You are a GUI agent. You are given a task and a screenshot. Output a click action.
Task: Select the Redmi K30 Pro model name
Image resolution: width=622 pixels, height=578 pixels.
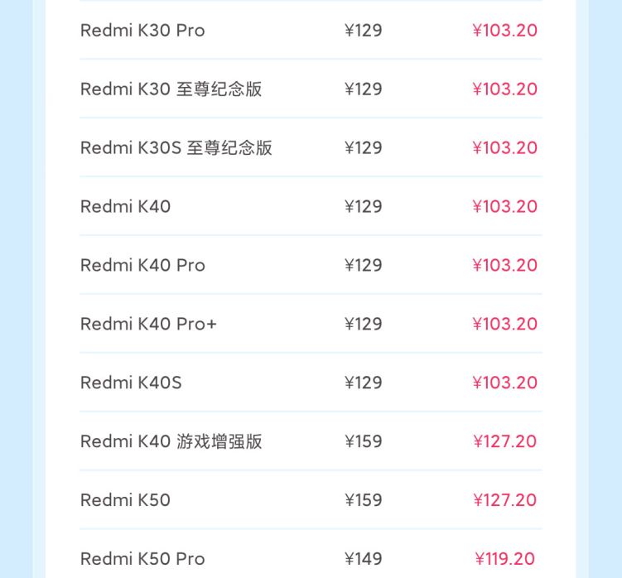click(x=142, y=31)
